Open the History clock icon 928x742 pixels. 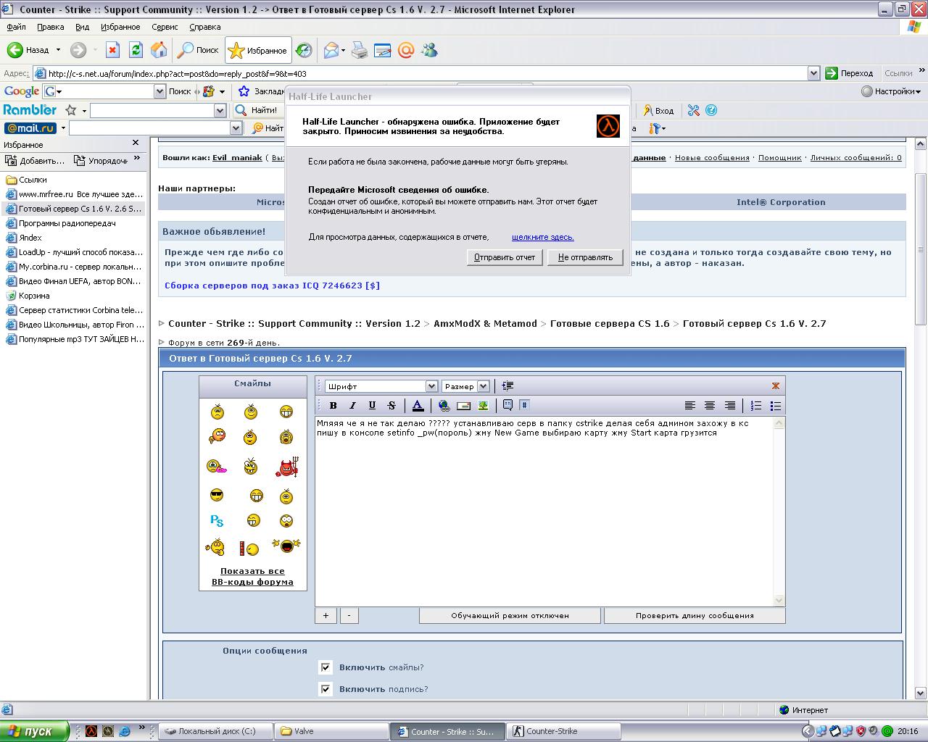coord(304,50)
